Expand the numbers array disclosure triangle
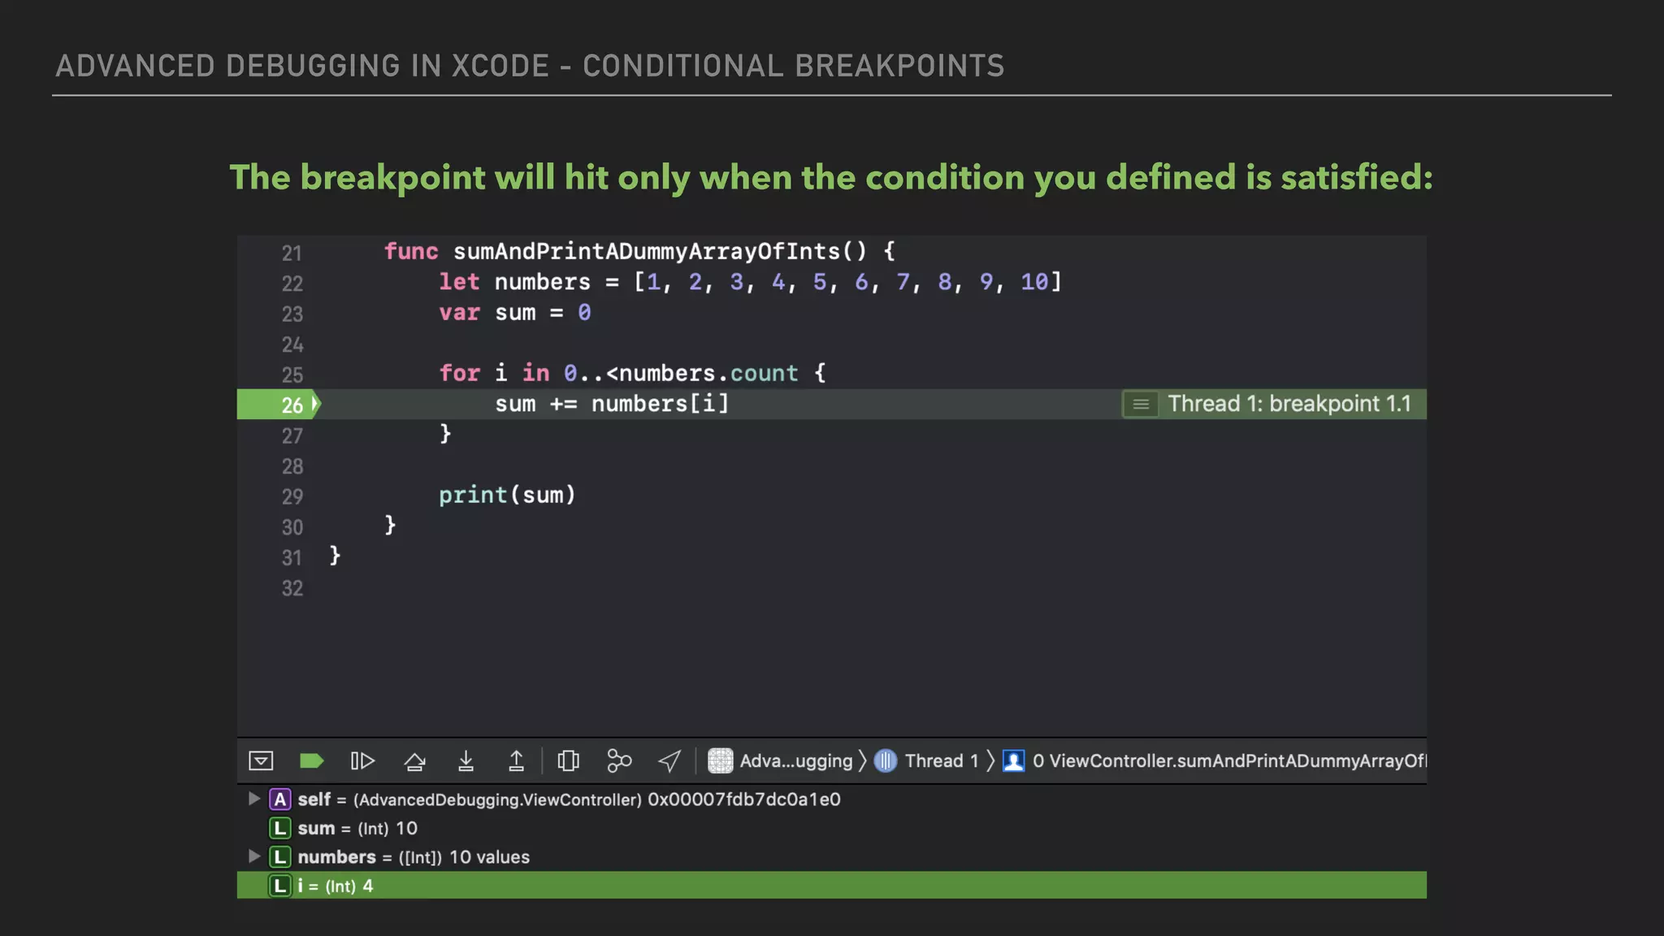Image resolution: width=1664 pixels, height=936 pixels. [253, 856]
